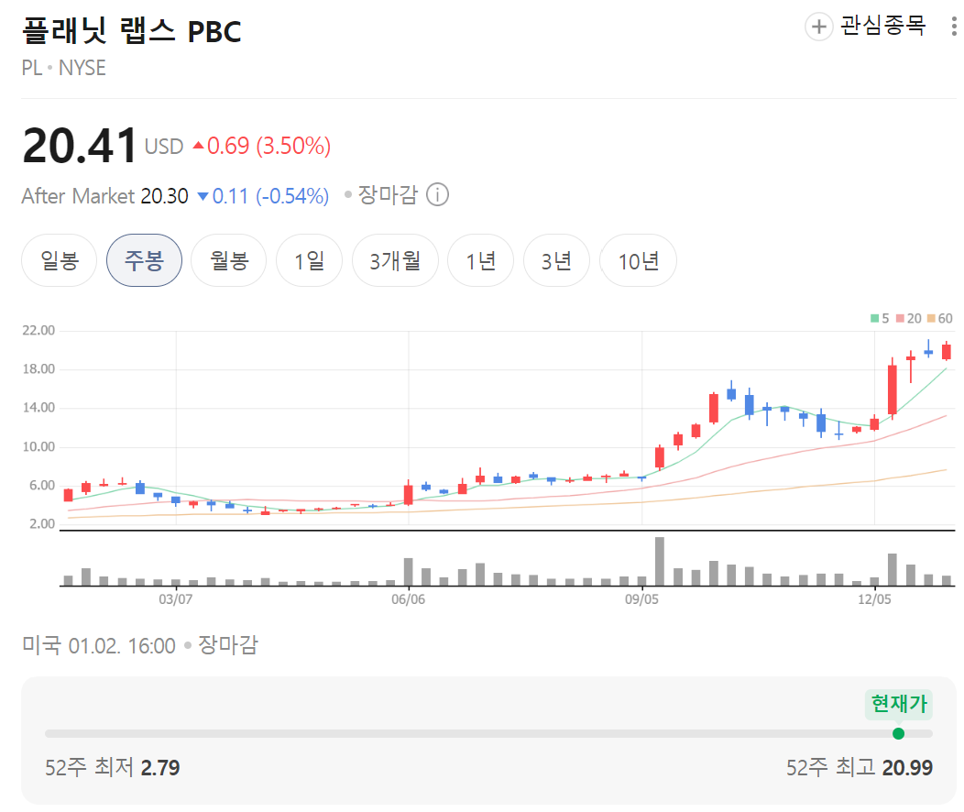Select the 일봉 daily candle tab
The height and width of the screenshot is (812, 964).
click(x=60, y=260)
